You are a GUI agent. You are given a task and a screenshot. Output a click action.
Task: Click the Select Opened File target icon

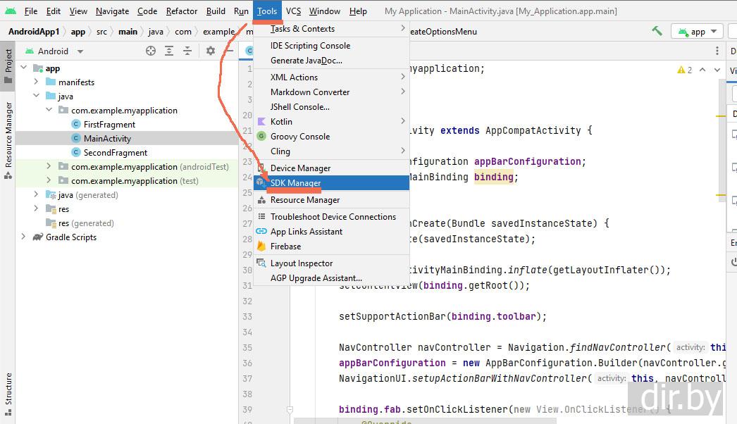click(150, 51)
